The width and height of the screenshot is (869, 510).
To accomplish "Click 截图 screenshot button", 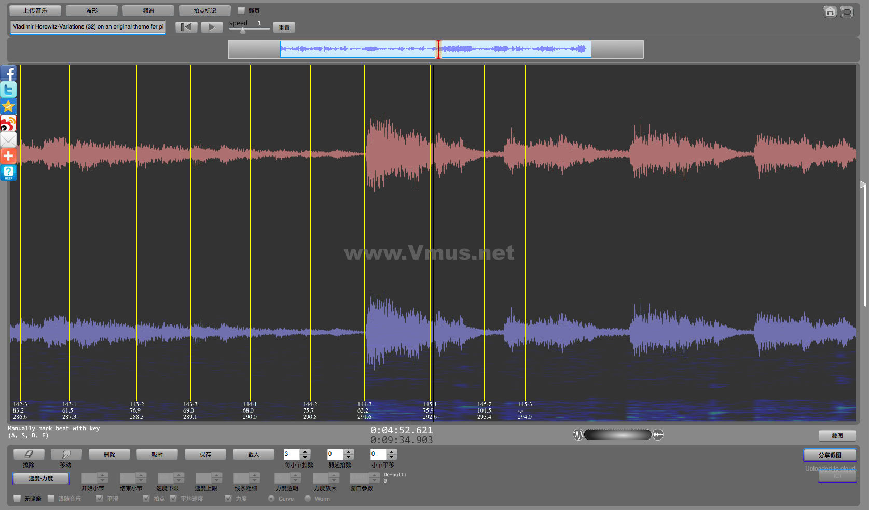I will (x=837, y=436).
